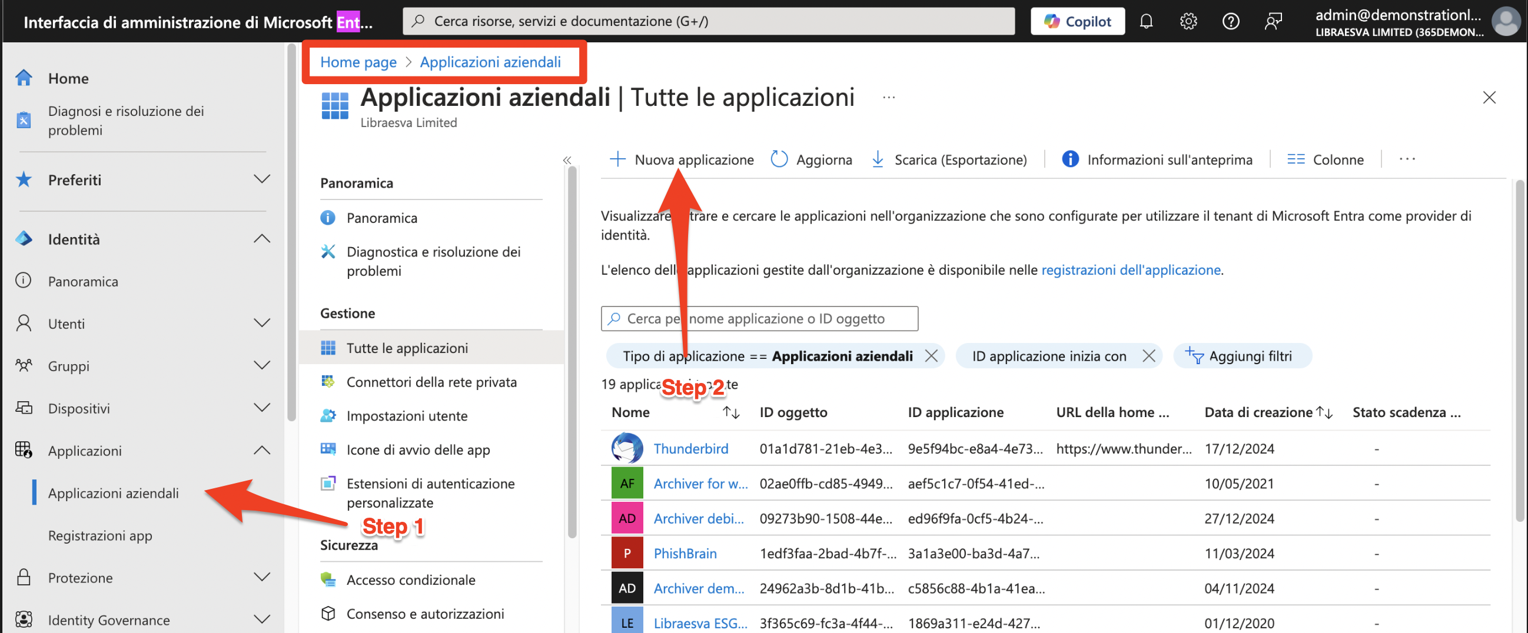
Task: Open the Libraesva ESG application link
Action: pyautogui.click(x=700, y=623)
